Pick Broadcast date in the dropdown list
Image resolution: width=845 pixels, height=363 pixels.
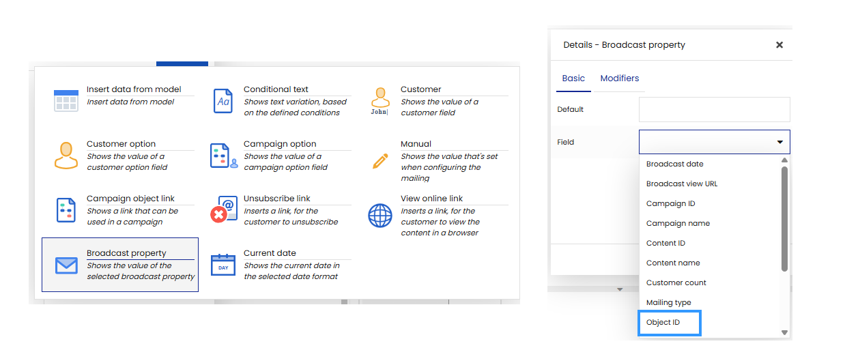(x=674, y=164)
